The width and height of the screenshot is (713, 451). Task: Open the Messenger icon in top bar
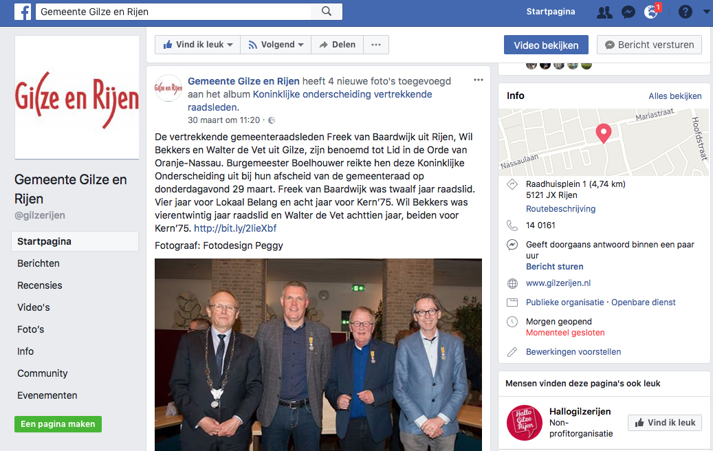(628, 12)
